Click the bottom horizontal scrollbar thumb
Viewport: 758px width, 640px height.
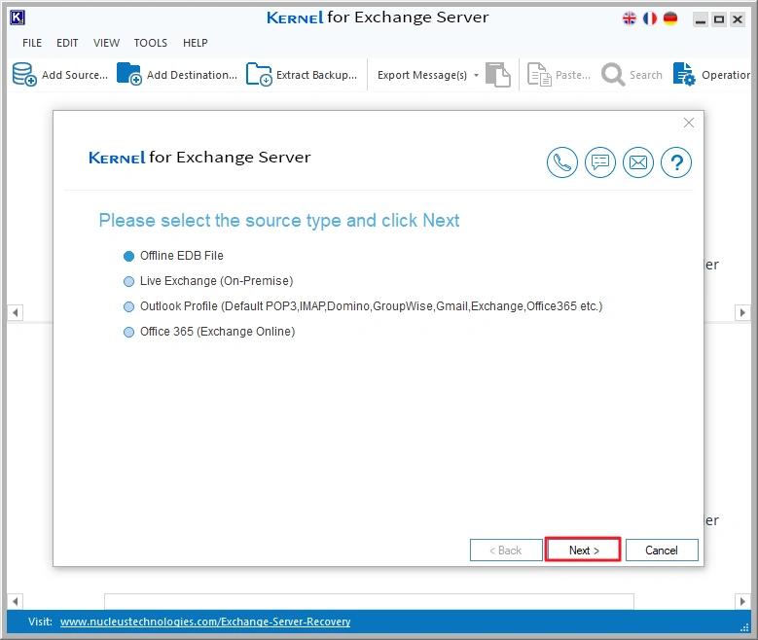pyautogui.click(x=370, y=601)
